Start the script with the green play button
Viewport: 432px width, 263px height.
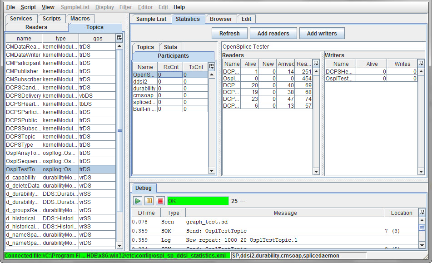click(138, 201)
